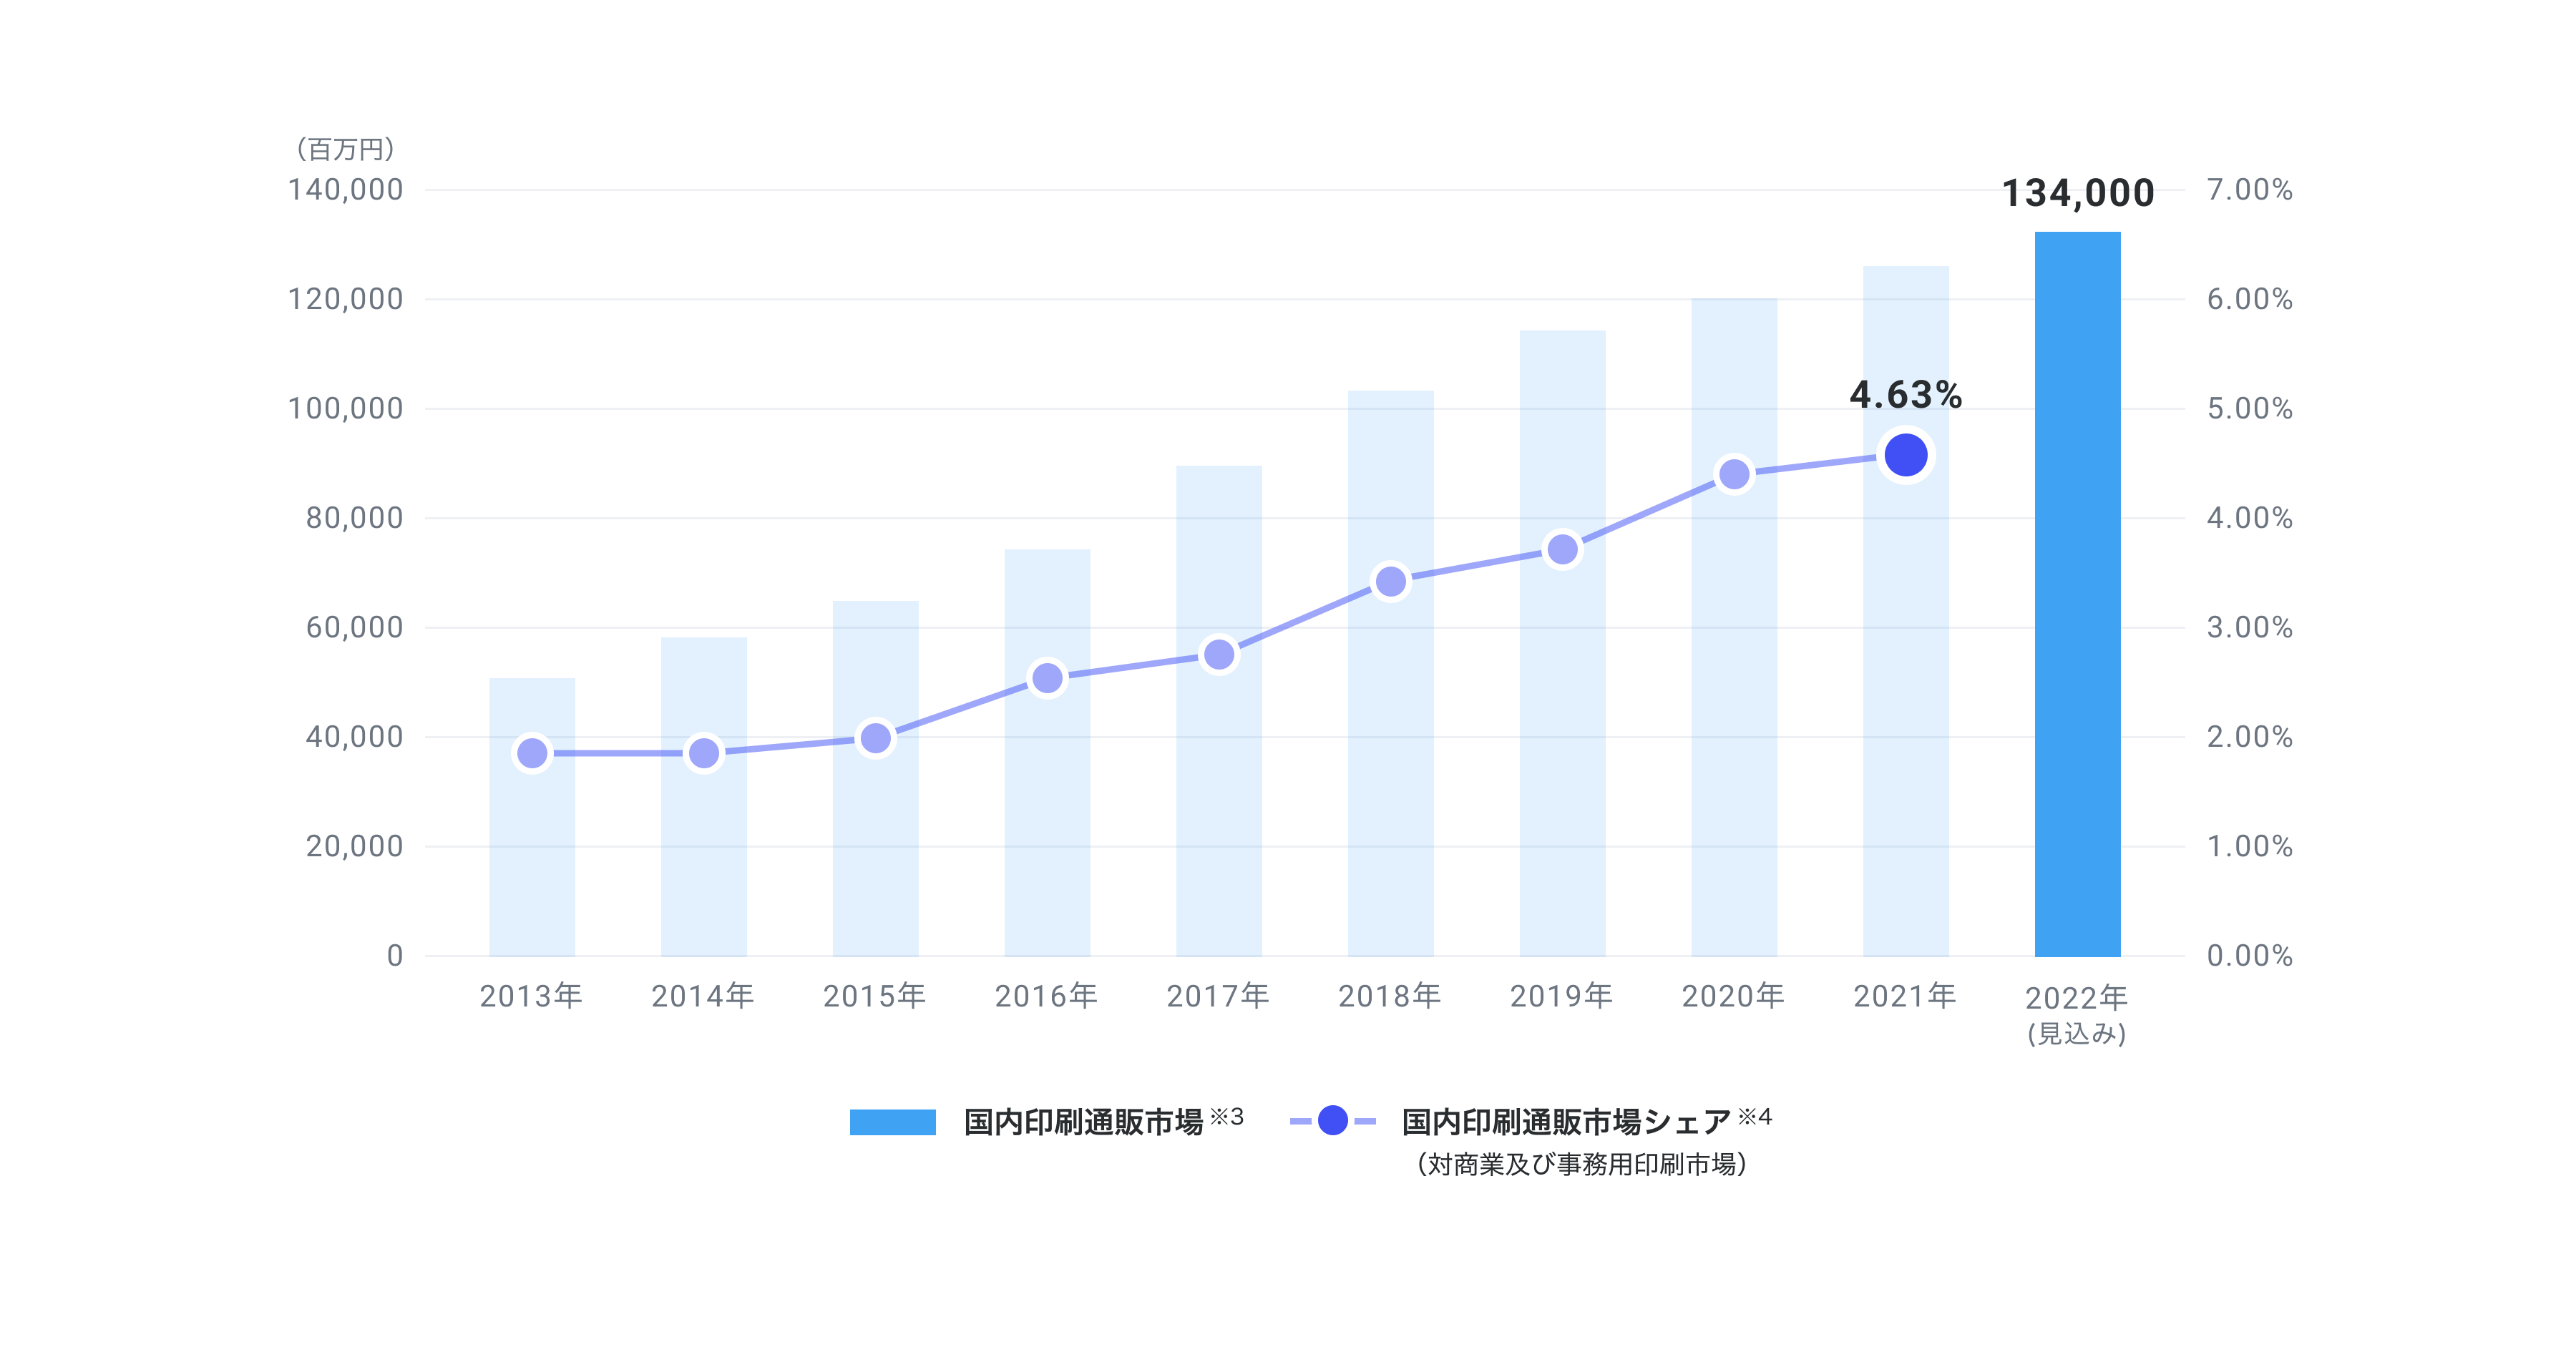Click the 2016 line data point
Viewport: 2576px width, 1352px height.
[x=1047, y=678]
